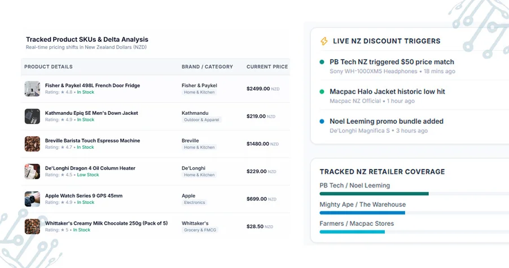Click Tracked Product SKUs & Delta Analysis heading

pyautogui.click(x=87, y=39)
